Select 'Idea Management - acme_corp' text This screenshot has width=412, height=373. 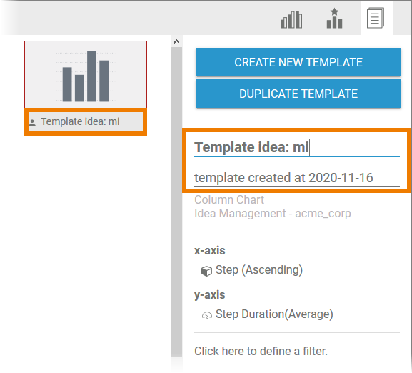click(x=273, y=214)
